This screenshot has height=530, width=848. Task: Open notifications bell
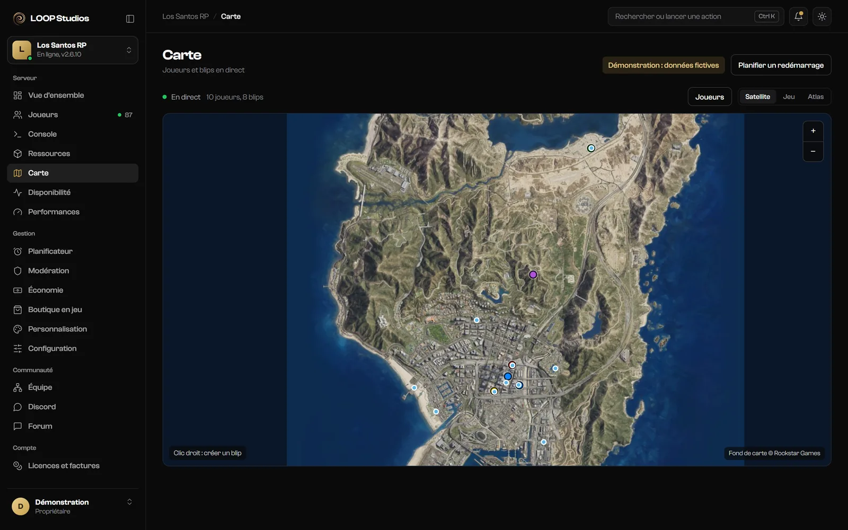click(x=798, y=16)
